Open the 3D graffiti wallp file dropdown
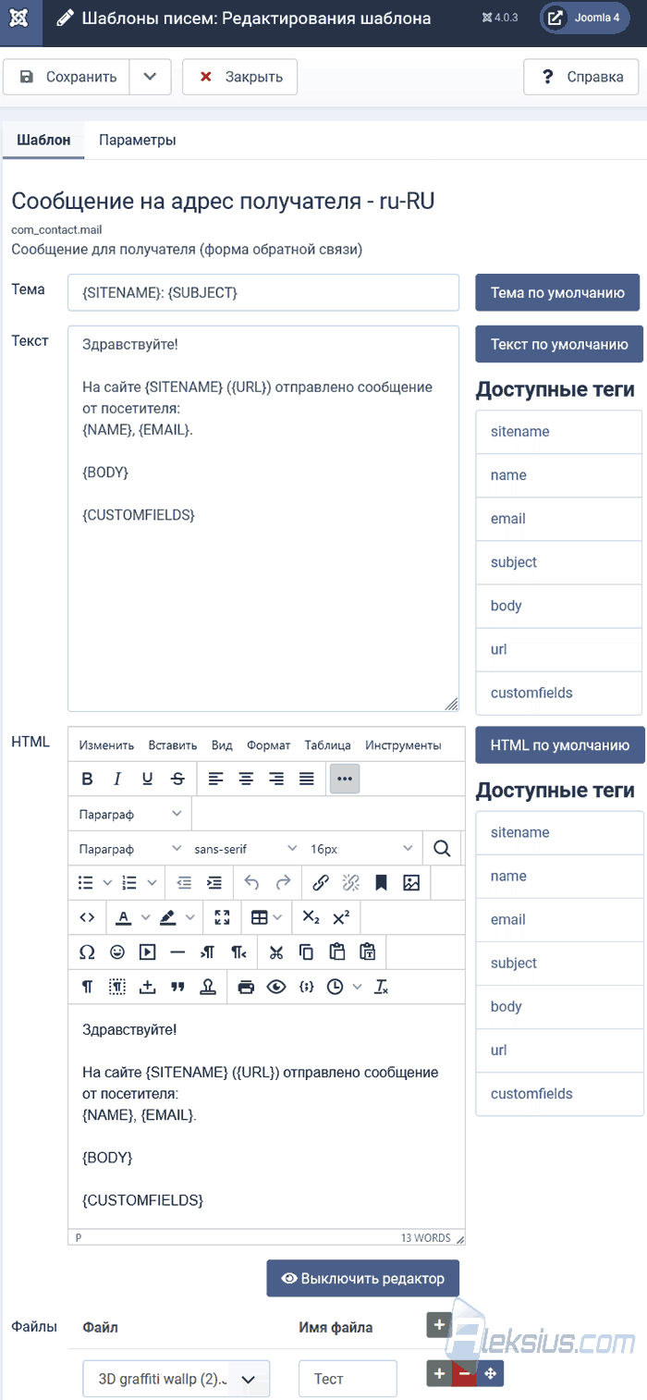The image size is (647, 1400). coord(177,1378)
